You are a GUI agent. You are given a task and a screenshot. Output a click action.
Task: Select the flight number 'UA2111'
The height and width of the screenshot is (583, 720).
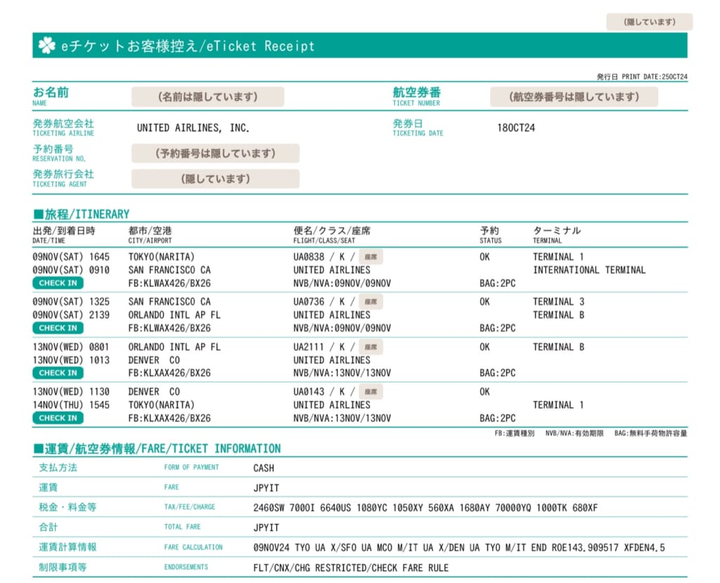click(309, 347)
